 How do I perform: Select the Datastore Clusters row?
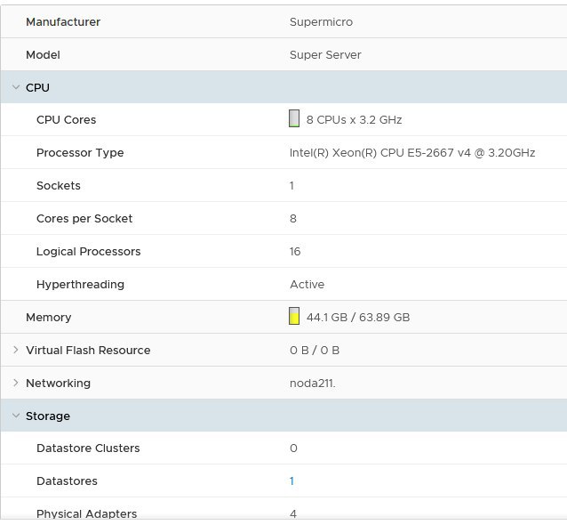(283, 448)
